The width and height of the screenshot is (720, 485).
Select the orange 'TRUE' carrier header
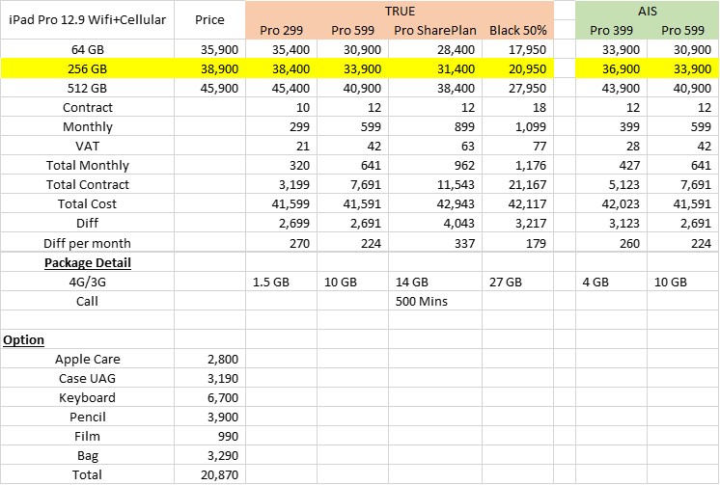click(x=400, y=11)
